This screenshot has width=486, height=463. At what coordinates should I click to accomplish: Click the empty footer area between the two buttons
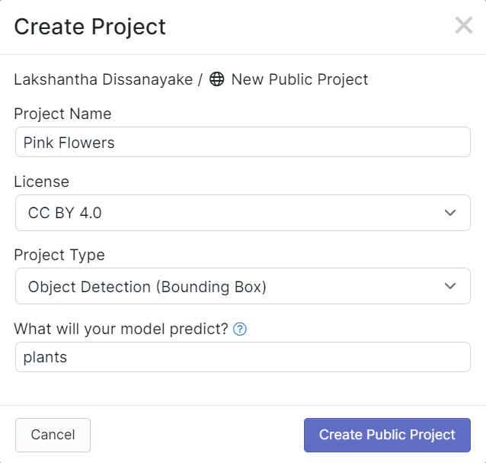[197, 435]
